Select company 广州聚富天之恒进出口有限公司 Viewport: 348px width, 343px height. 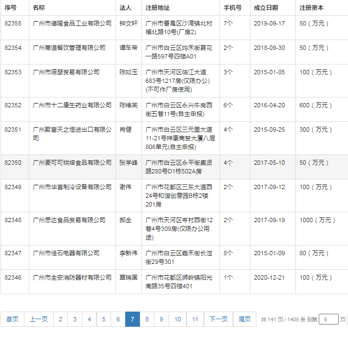(72, 134)
